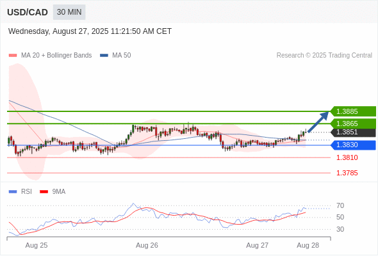Select the MA 20 + Bollinger Bands legend label
The image size is (378, 256).
click(56, 56)
